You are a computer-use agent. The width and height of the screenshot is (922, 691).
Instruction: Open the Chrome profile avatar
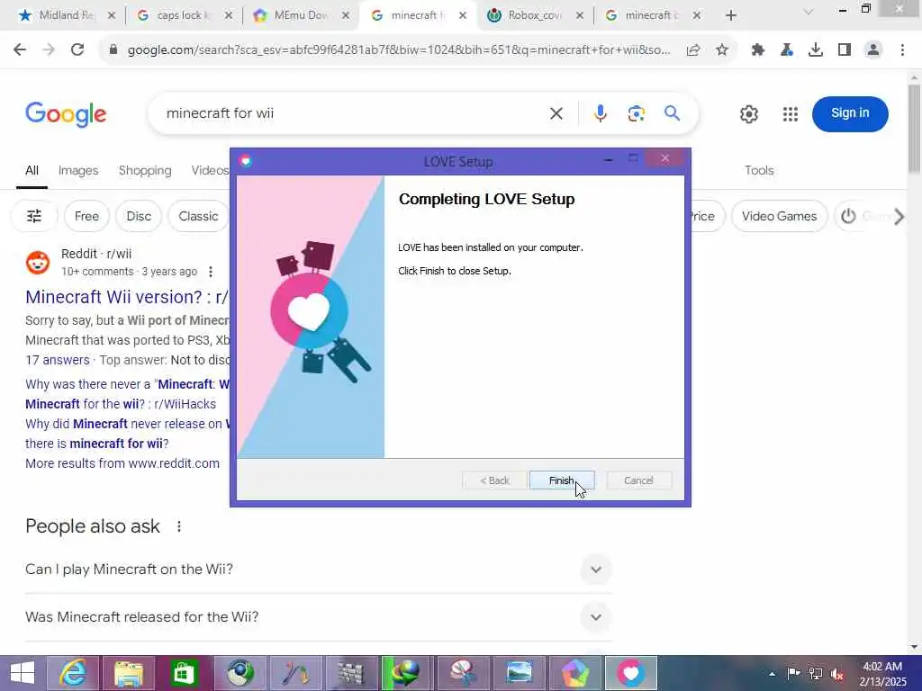point(873,50)
